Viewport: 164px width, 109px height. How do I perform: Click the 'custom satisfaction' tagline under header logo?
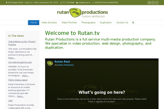(93, 16)
